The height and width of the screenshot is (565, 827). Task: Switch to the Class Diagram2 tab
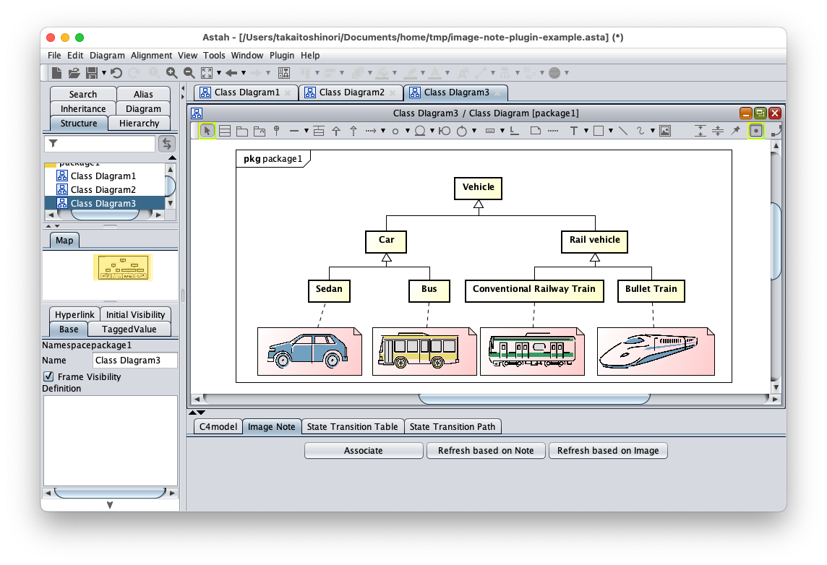351,92
